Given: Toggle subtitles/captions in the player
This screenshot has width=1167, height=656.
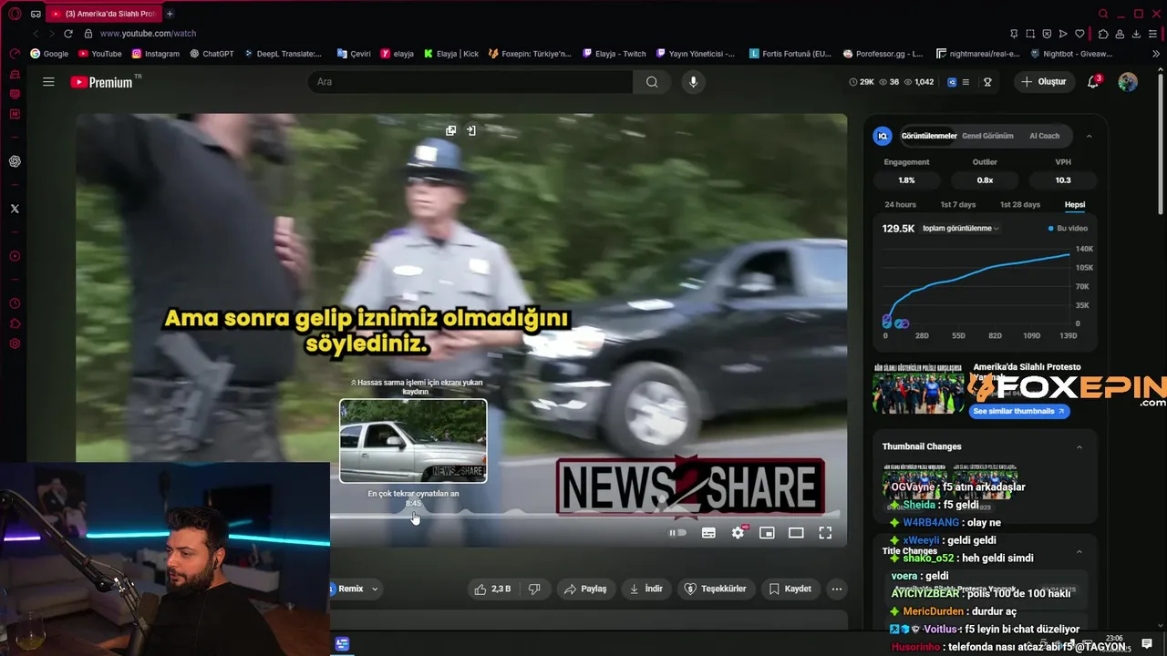Looking at the screenshot, I should coord(708,533).
